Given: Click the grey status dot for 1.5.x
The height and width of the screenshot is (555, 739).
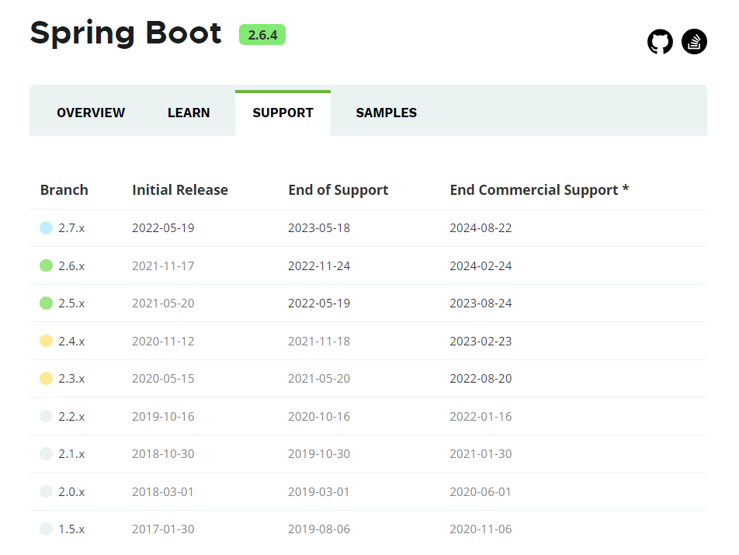Looking at the screenshot, I should coord(47,529).
